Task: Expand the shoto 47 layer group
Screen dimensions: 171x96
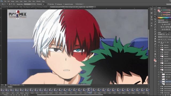Action: 161,47
